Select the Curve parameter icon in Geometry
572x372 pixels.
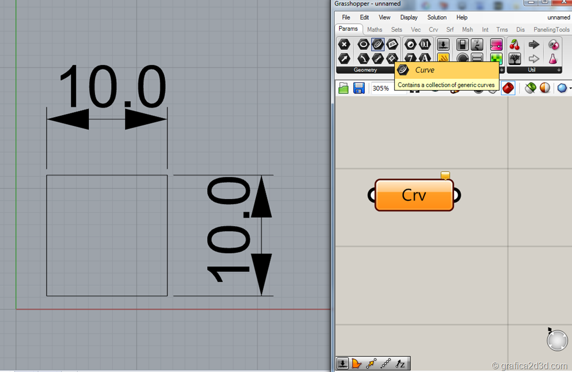pos(378,45)
